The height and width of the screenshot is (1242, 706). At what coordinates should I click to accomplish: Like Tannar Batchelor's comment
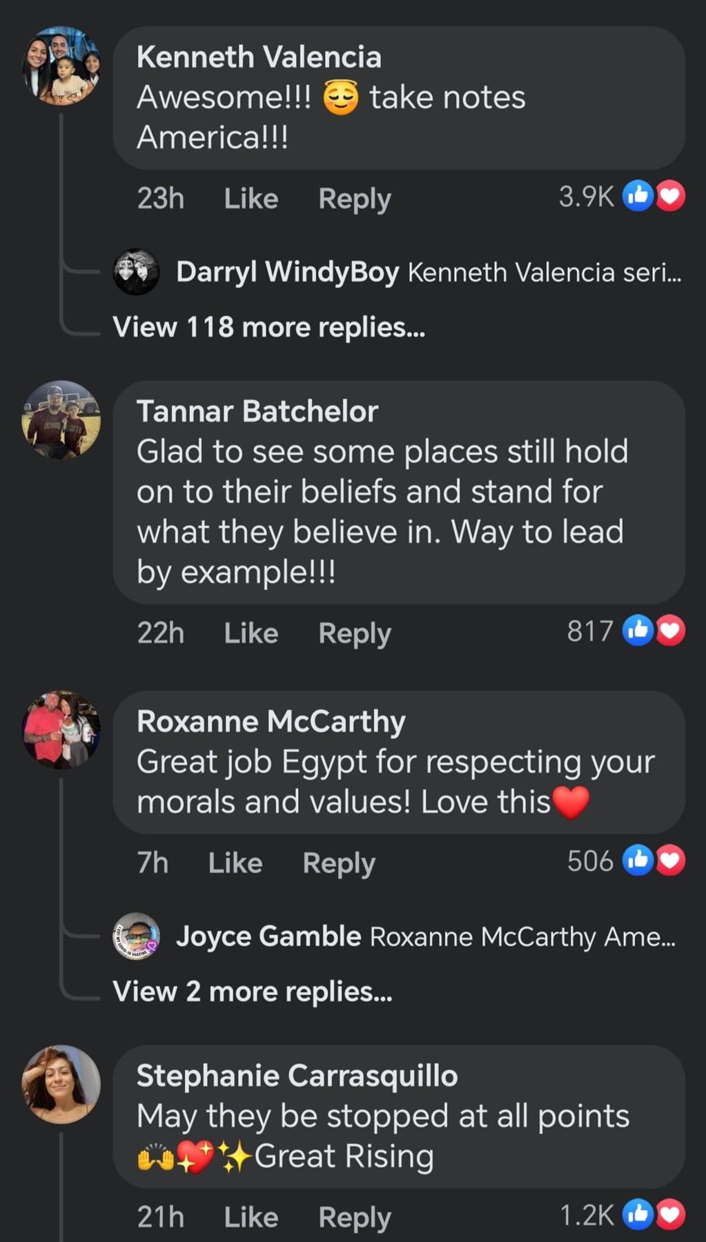(251, 633)
